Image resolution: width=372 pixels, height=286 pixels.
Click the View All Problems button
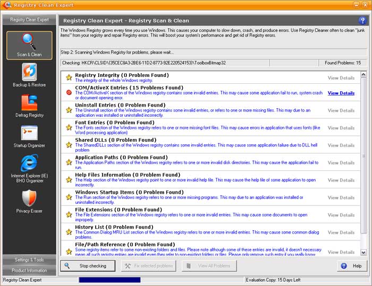click(209, 266)
